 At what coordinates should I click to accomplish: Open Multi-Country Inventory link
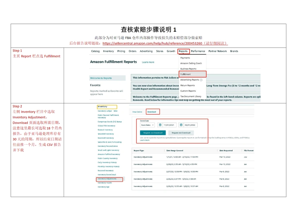pyautogui.click(x=108, y=158)
